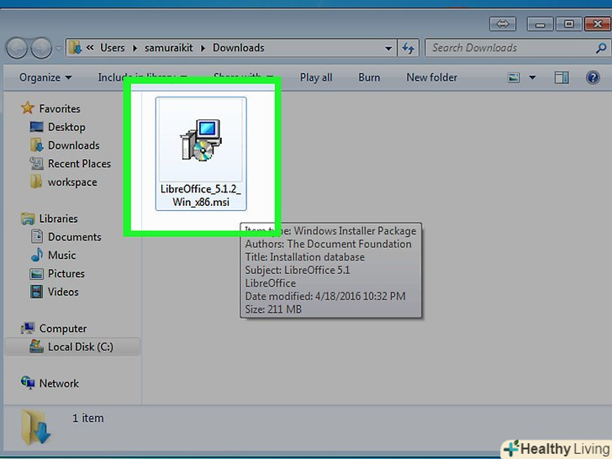Toggle the preview pane icon

[562, 77]
